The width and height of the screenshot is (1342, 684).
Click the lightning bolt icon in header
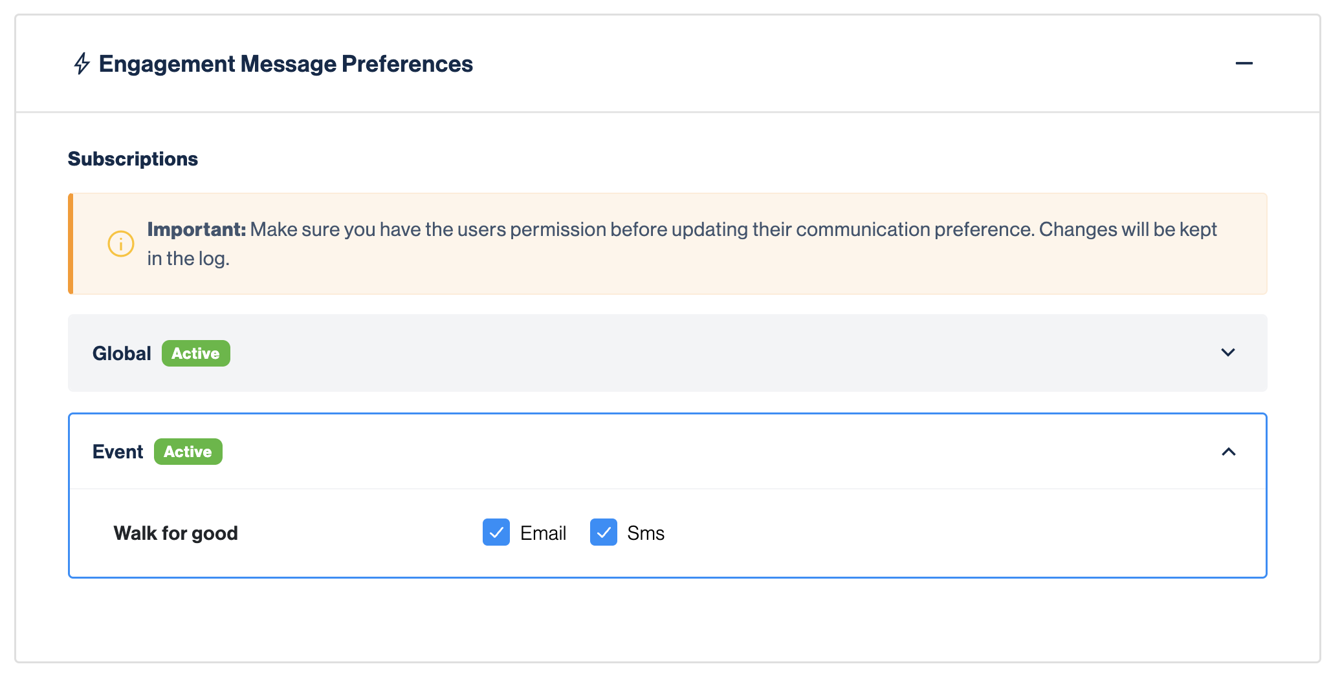[82, 63]
